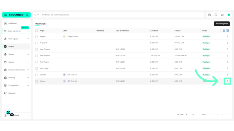Check the Project 1 checkbox

click(x=37, y=43)
